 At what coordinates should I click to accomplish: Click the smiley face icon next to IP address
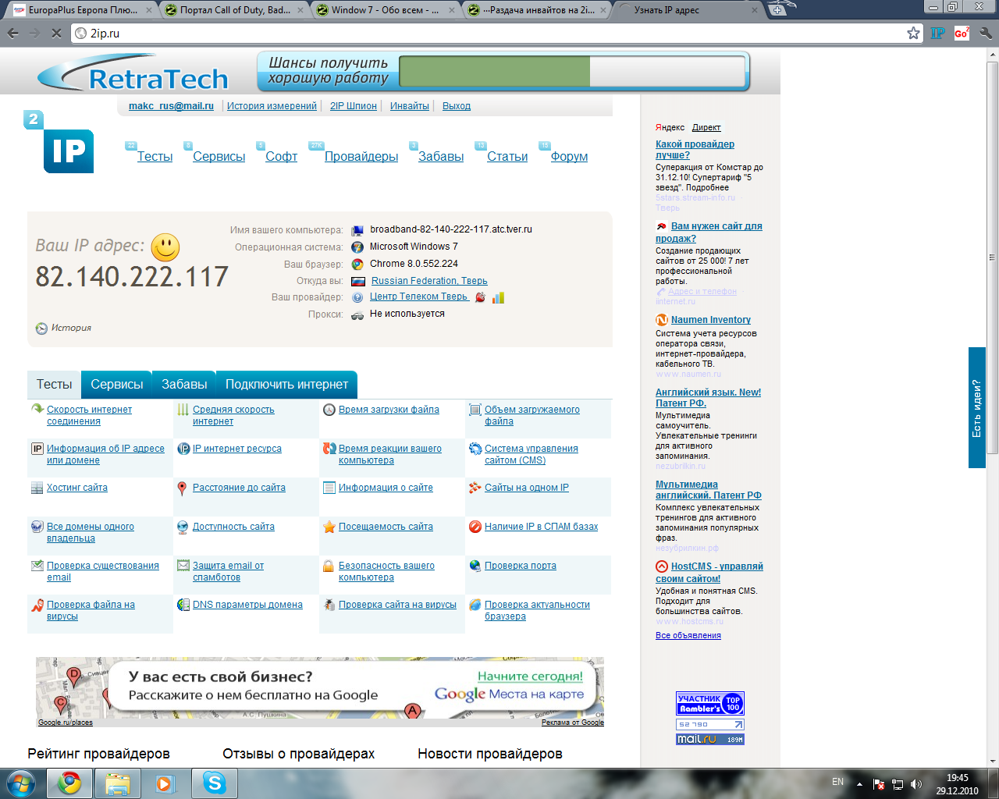165,247
